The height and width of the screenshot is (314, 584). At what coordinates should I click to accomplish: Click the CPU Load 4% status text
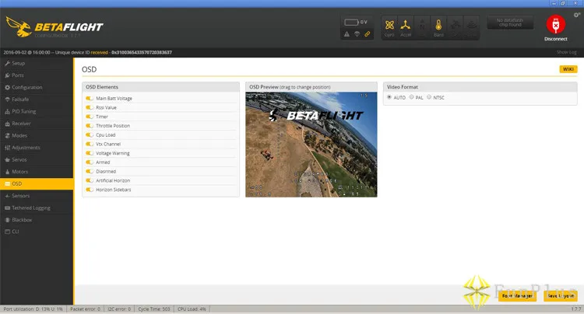(x=192, y=309)
